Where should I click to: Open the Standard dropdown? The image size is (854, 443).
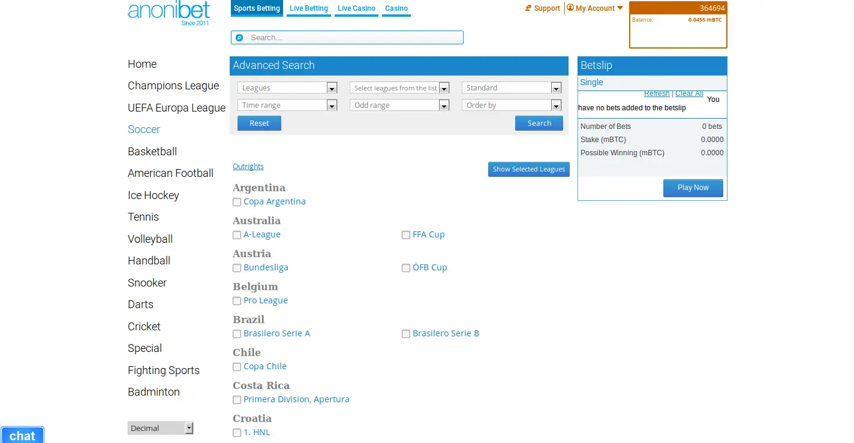coord(512,88)
